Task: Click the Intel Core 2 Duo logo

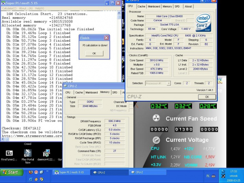Action: click(203, 22)
